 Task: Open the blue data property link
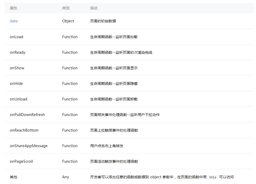tap(14, 21)
